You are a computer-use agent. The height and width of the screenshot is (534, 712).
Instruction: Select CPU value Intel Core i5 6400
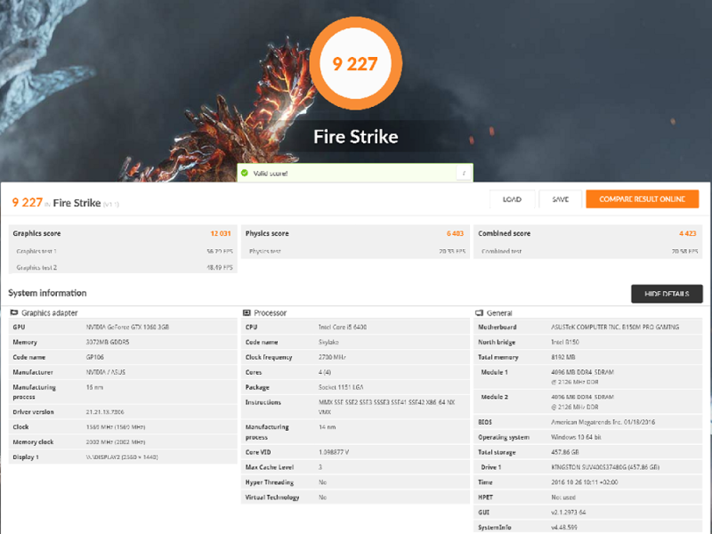pyautogui.click(x=343, y=327)
